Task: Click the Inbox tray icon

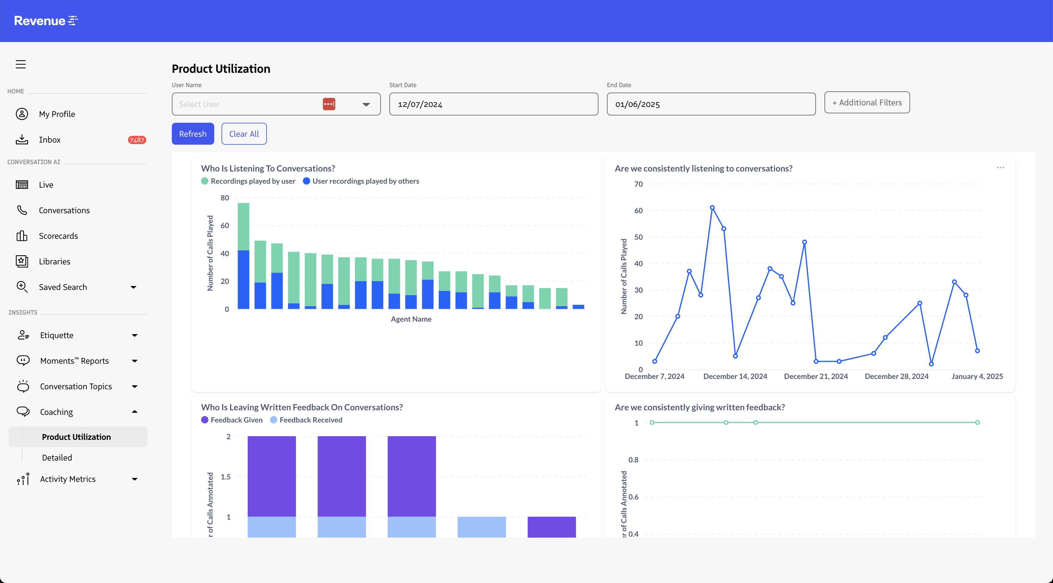Action: click(22, 140)
